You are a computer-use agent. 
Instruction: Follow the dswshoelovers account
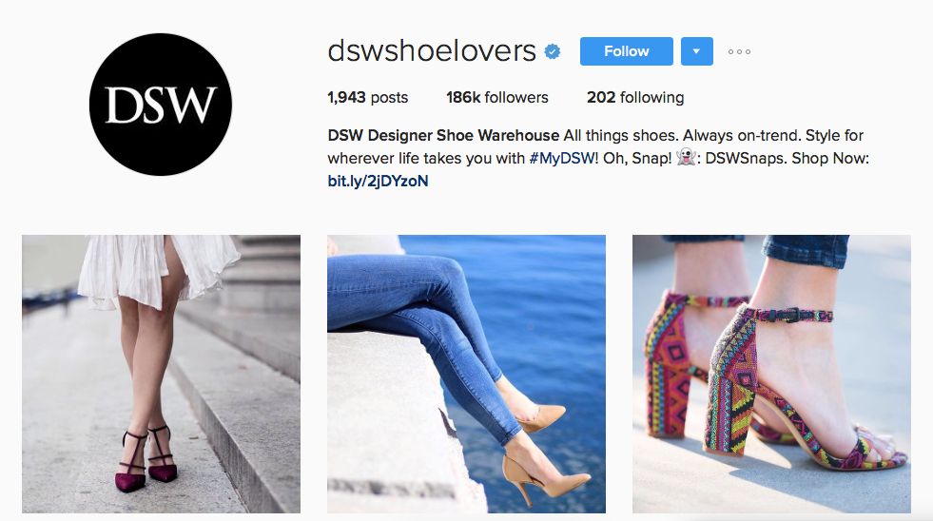click(x=627, y=51)
